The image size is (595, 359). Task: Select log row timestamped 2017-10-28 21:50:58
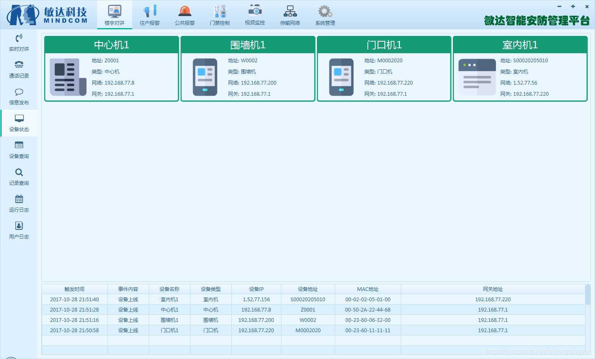(x=313, y=330)
